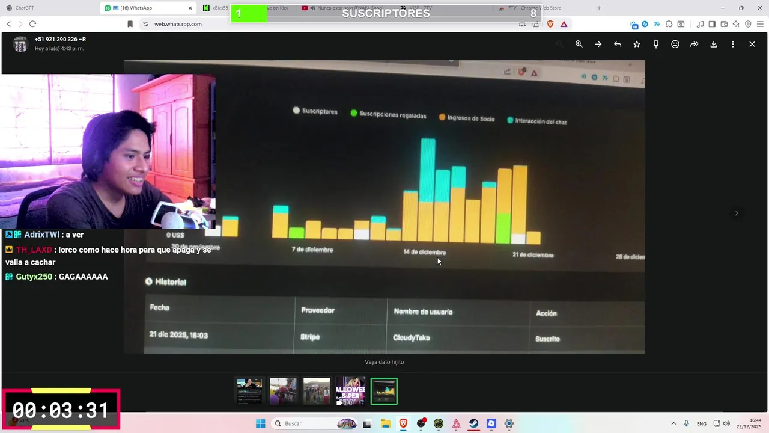Download the image
This screenshot has width=769, height=433.
coord(713,44)
